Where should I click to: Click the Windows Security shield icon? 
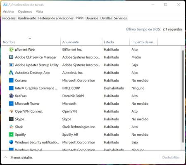11,142
